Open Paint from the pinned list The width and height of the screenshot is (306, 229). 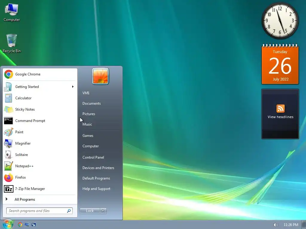click(40, 132)
